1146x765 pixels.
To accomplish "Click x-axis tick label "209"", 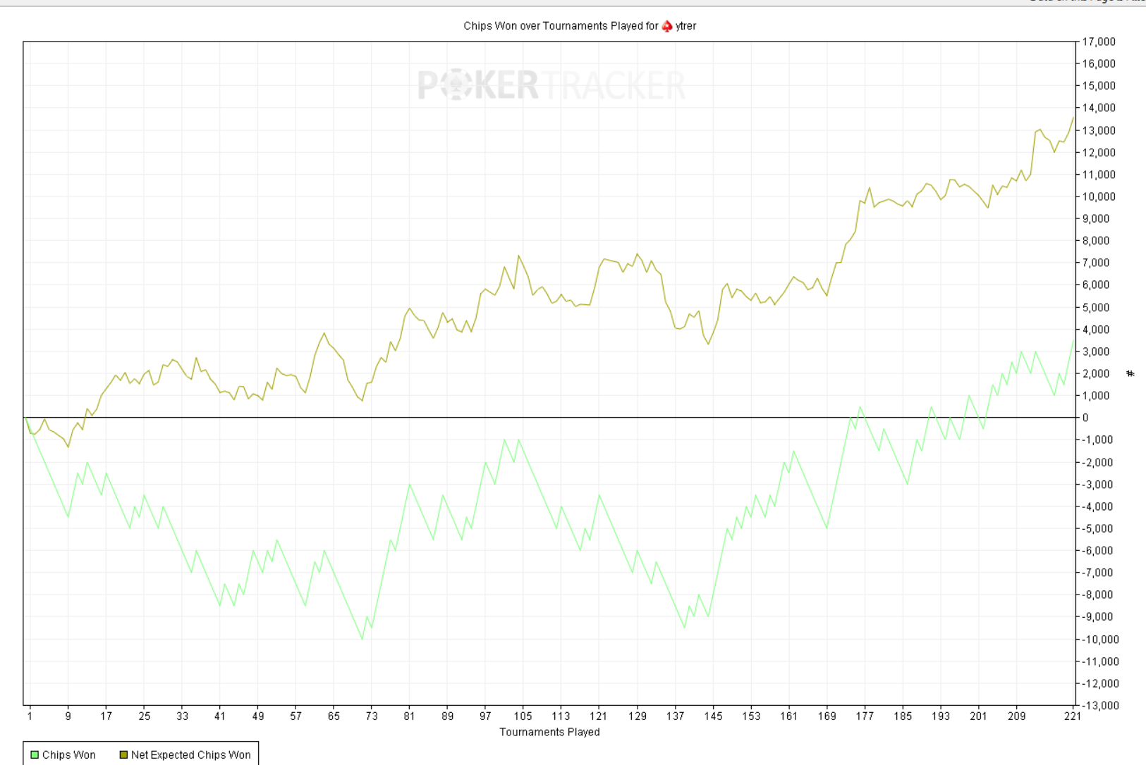I will tap(1017, 716).
